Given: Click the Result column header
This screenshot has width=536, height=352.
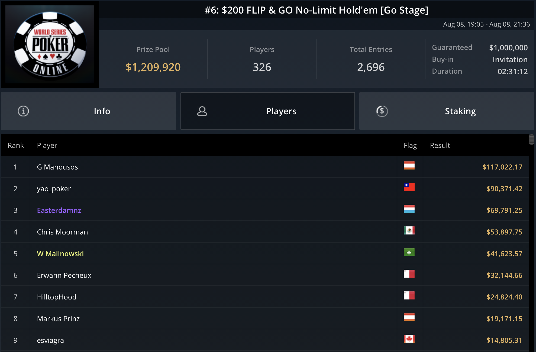Looking at the screenshot, I should (x=440, y=145).
